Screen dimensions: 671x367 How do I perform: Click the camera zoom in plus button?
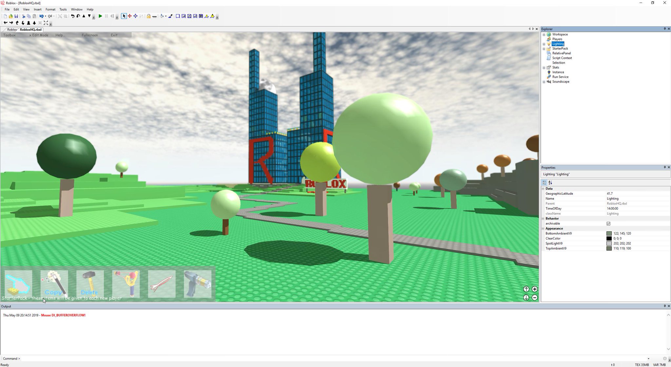pos(535,289)
